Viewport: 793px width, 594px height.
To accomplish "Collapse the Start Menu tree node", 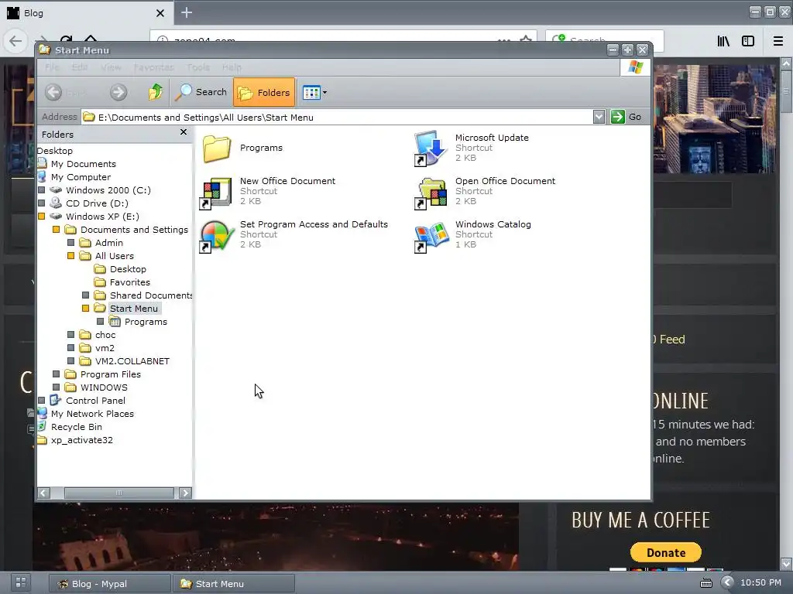I will point(85,309).
